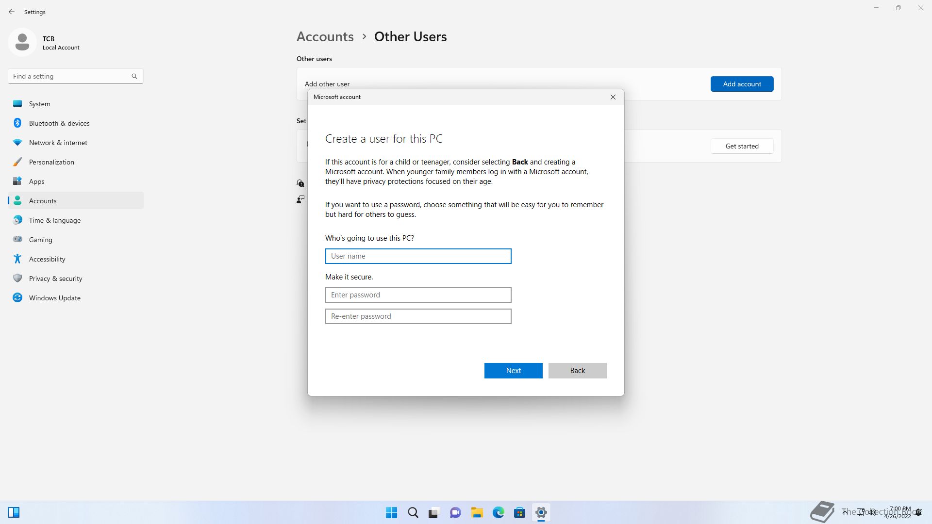Click the give feedback icon behind the dialog
The height and width of the screenshot is (524, 932).
point(300,199)
